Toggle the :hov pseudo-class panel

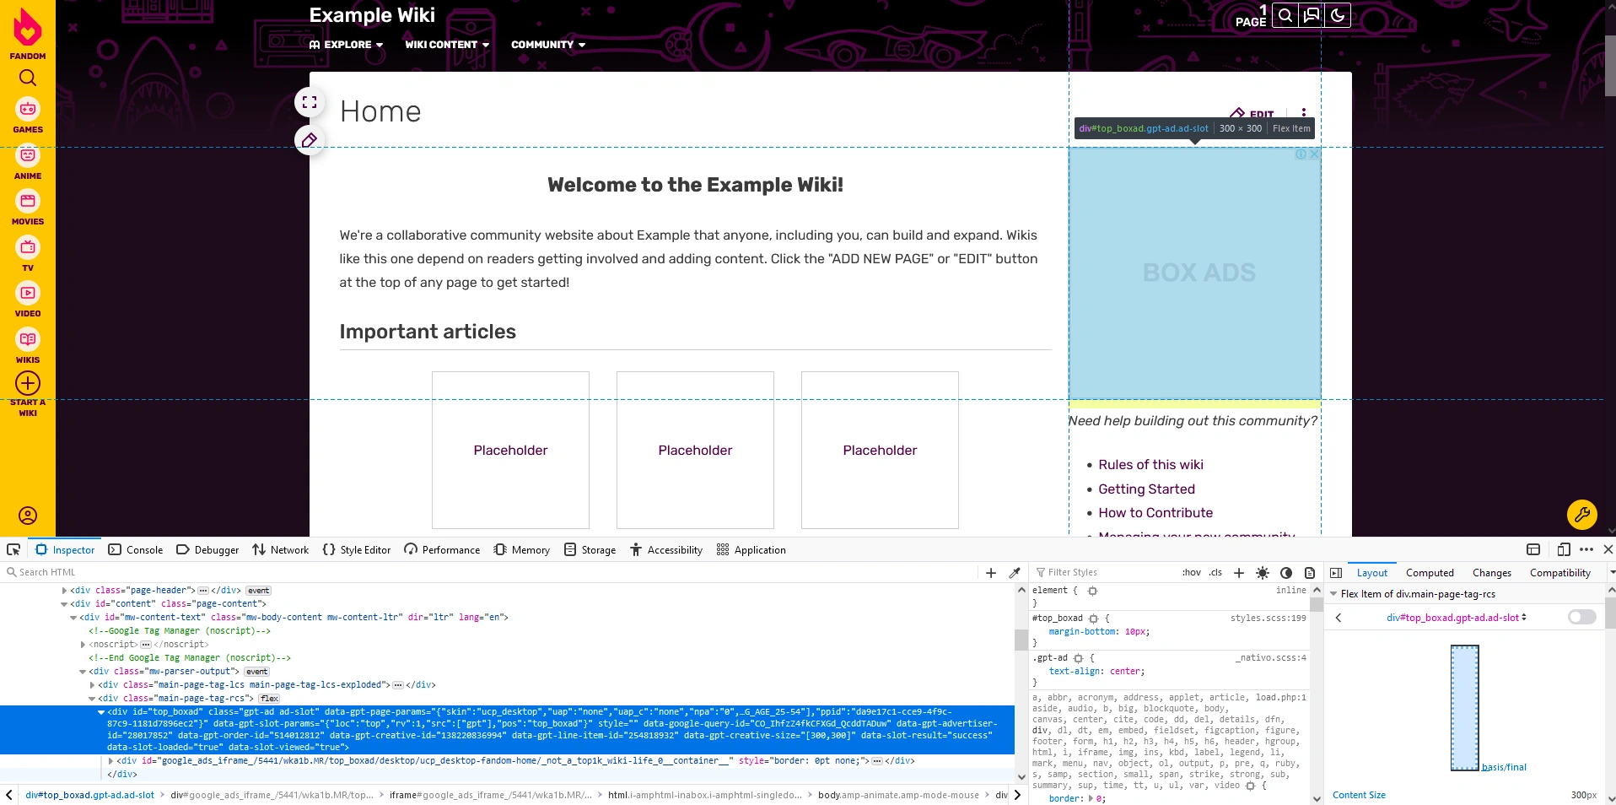(x=1191, y=572)
